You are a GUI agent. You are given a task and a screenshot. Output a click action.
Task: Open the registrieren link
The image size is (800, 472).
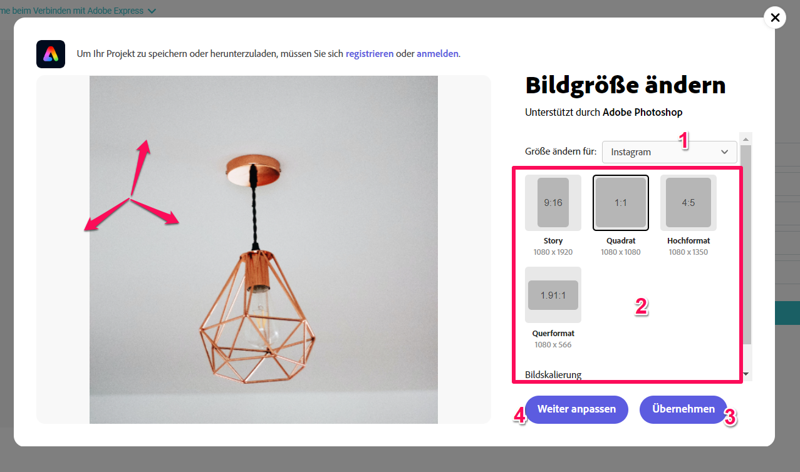[x=370, y=54]
